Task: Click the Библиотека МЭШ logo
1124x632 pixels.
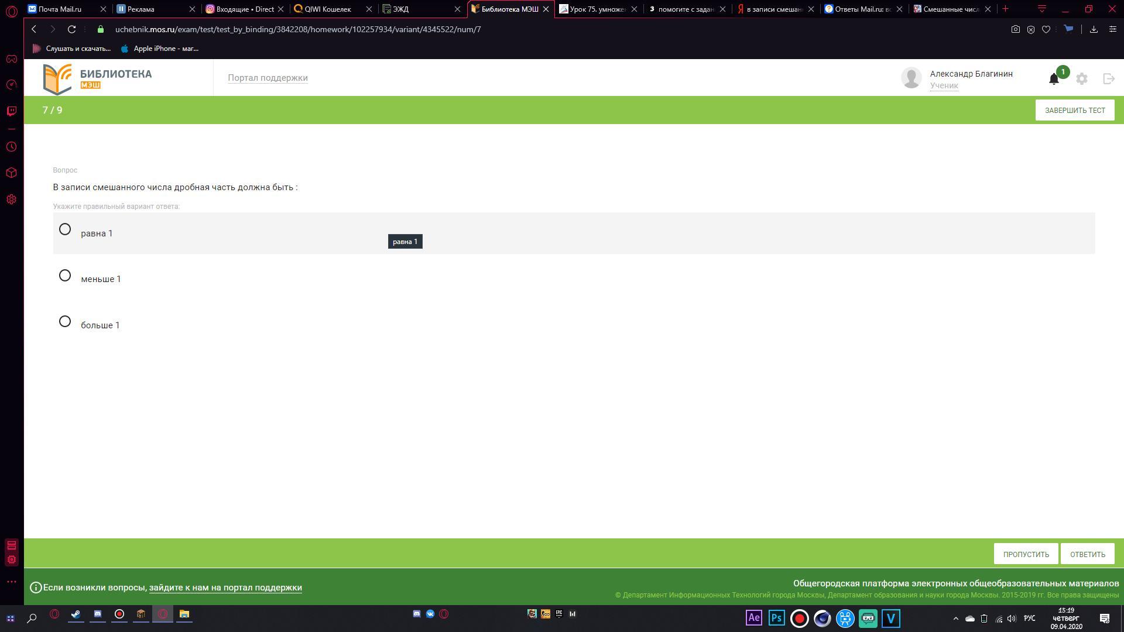Action: [98, 78]
